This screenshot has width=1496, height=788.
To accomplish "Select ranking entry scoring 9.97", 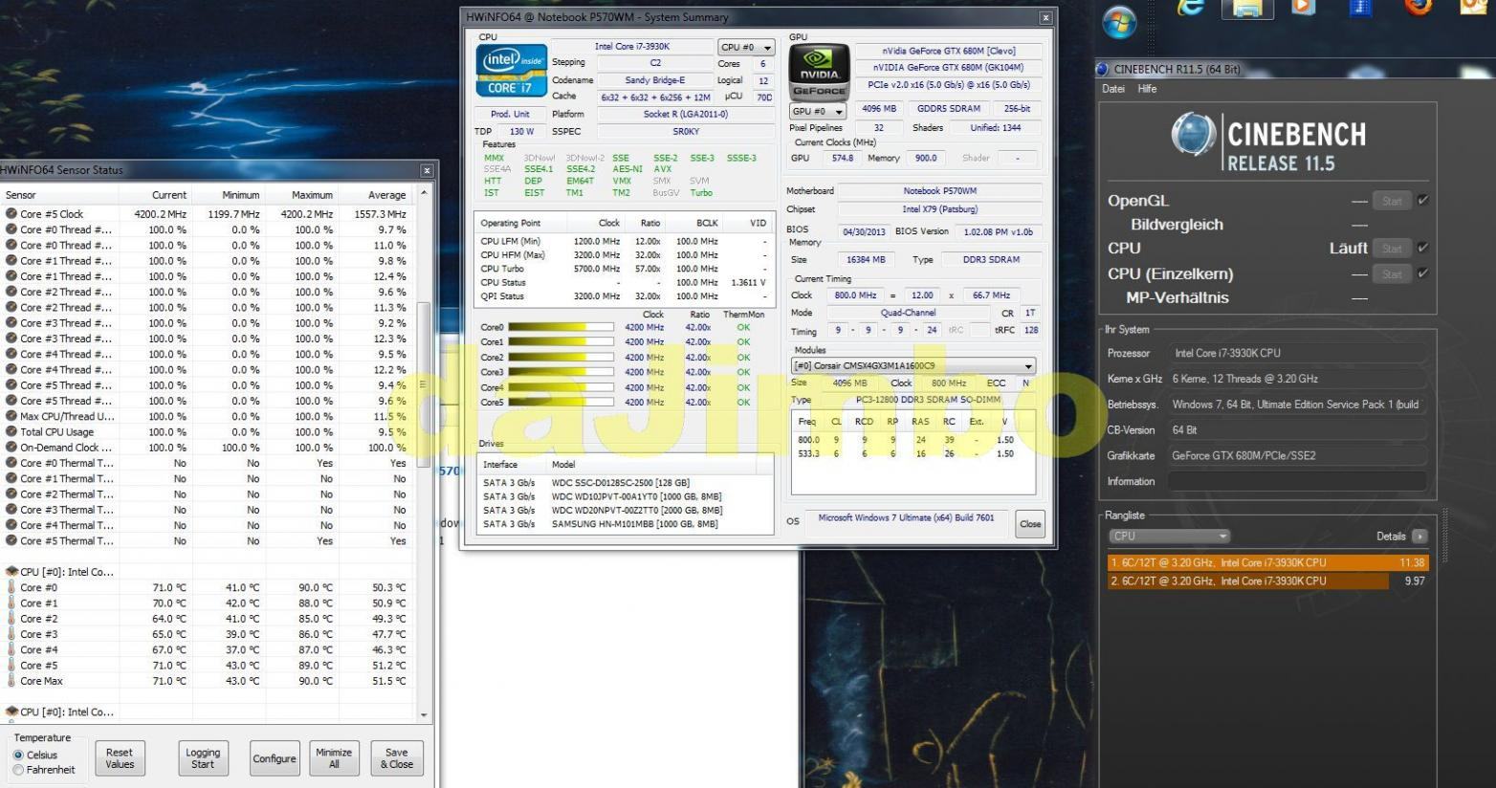I will point(1267,580).
